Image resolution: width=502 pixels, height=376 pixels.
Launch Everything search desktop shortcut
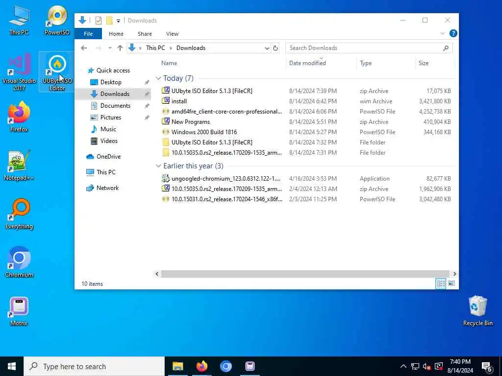(x=19, y=214)
